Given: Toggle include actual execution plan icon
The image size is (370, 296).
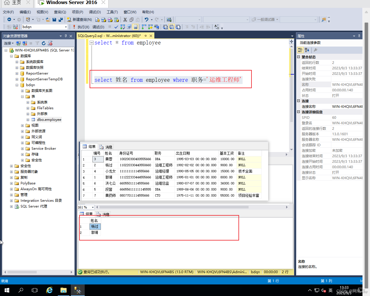Looking at the screenshot, I should 144,27.
